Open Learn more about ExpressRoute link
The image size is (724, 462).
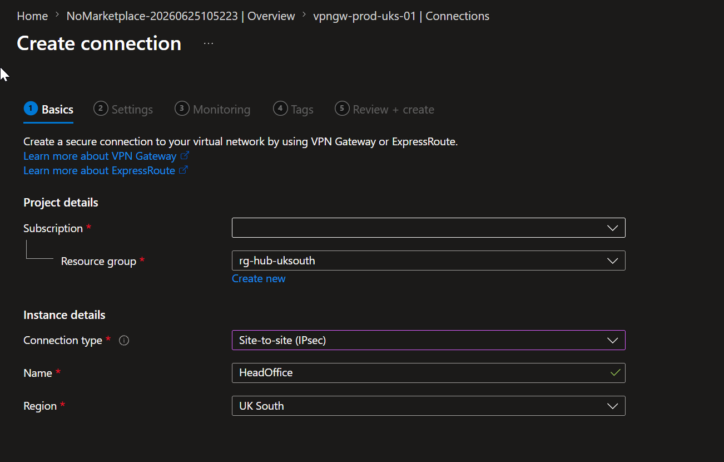tap(99, 170)
